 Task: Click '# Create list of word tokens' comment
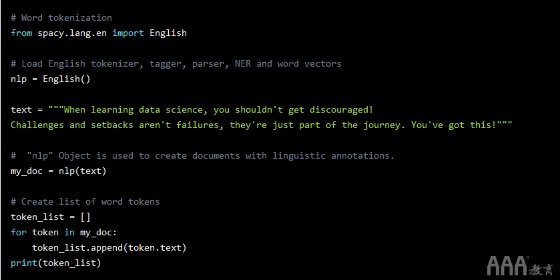(85, 201)
